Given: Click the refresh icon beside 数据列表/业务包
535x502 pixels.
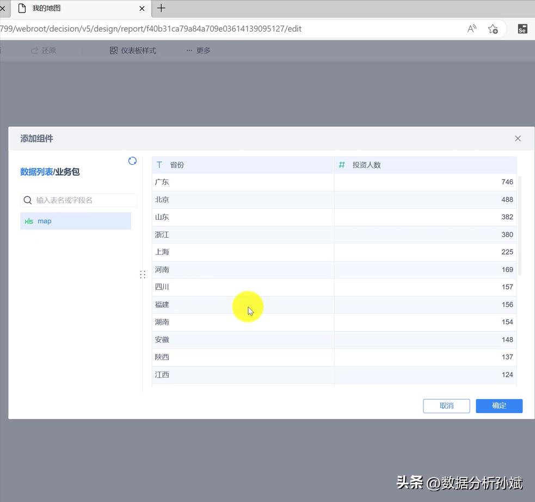Looking at the screenshot, I should [x=132, y=161].
